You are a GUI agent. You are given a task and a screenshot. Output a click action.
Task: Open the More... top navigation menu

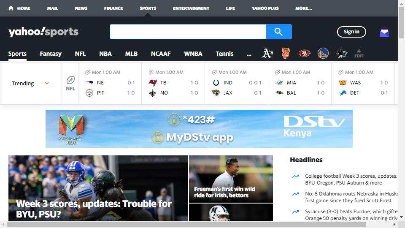click(x=303, y=8)
